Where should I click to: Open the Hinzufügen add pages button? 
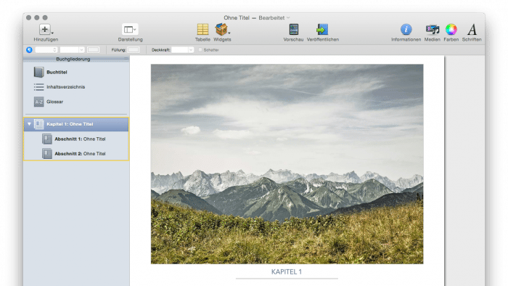[x=45, y=30]
